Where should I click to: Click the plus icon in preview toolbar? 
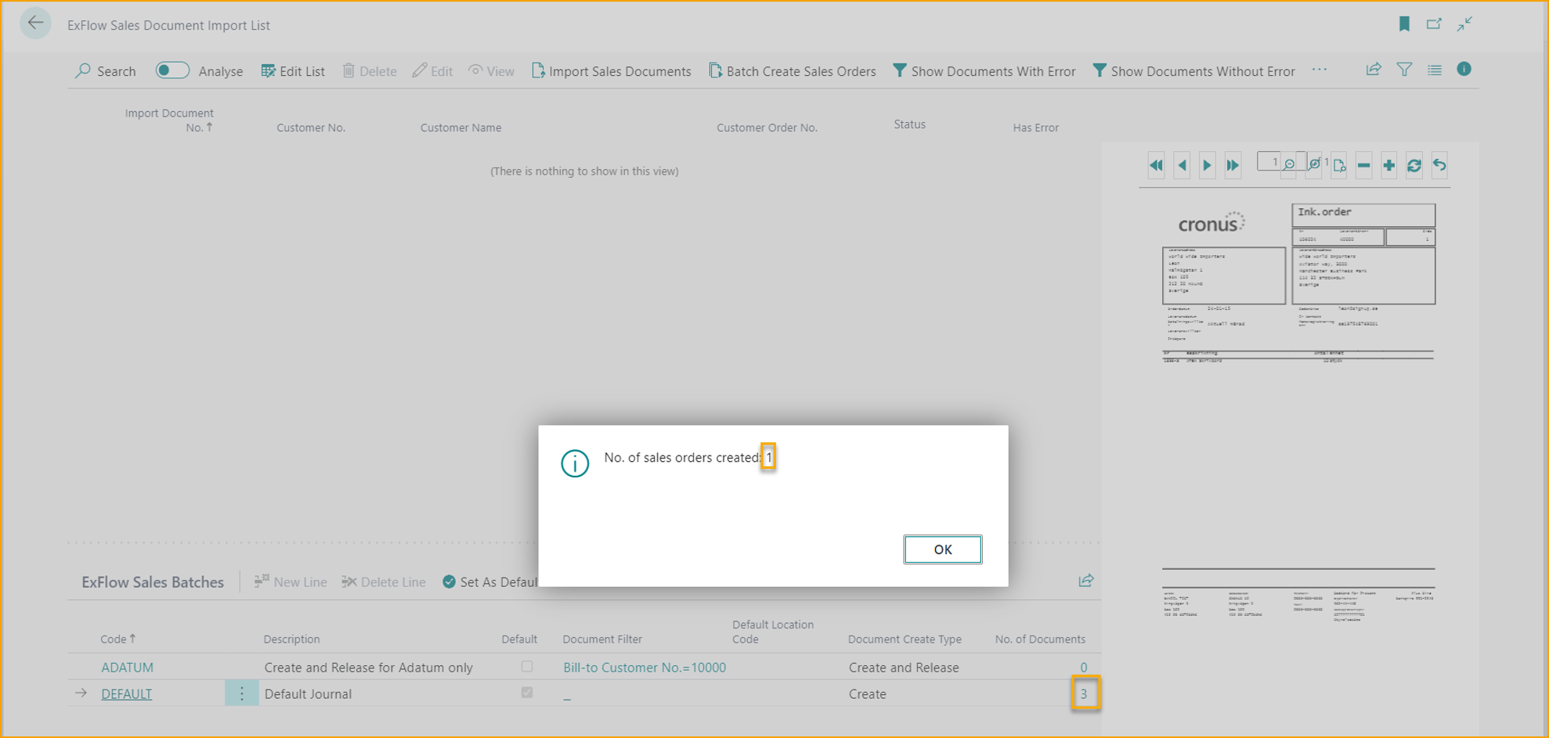[1388, 165]
